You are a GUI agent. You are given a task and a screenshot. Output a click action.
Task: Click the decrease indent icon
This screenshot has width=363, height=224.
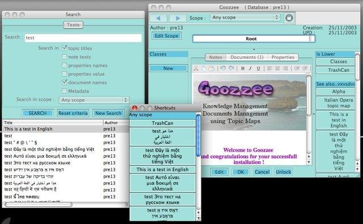tap(297, 68)
